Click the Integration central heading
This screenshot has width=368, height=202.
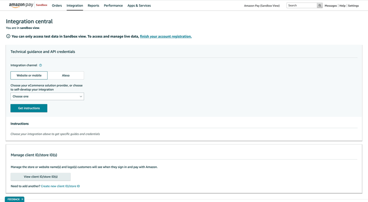29,21
